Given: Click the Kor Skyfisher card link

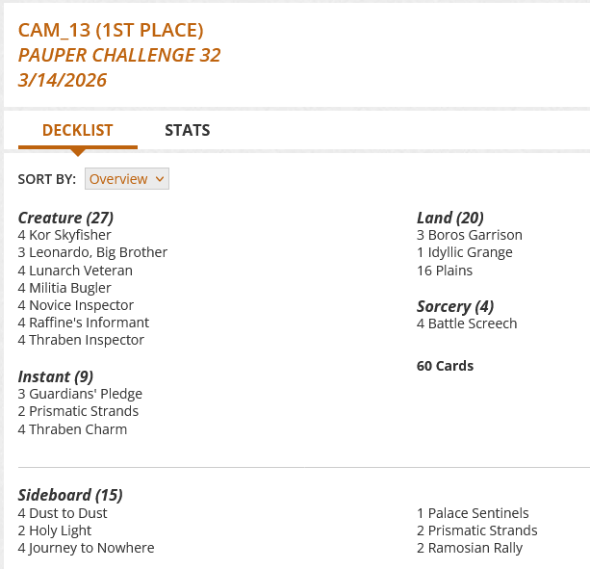Looking at the screenshot, I should tap(69, 235).
